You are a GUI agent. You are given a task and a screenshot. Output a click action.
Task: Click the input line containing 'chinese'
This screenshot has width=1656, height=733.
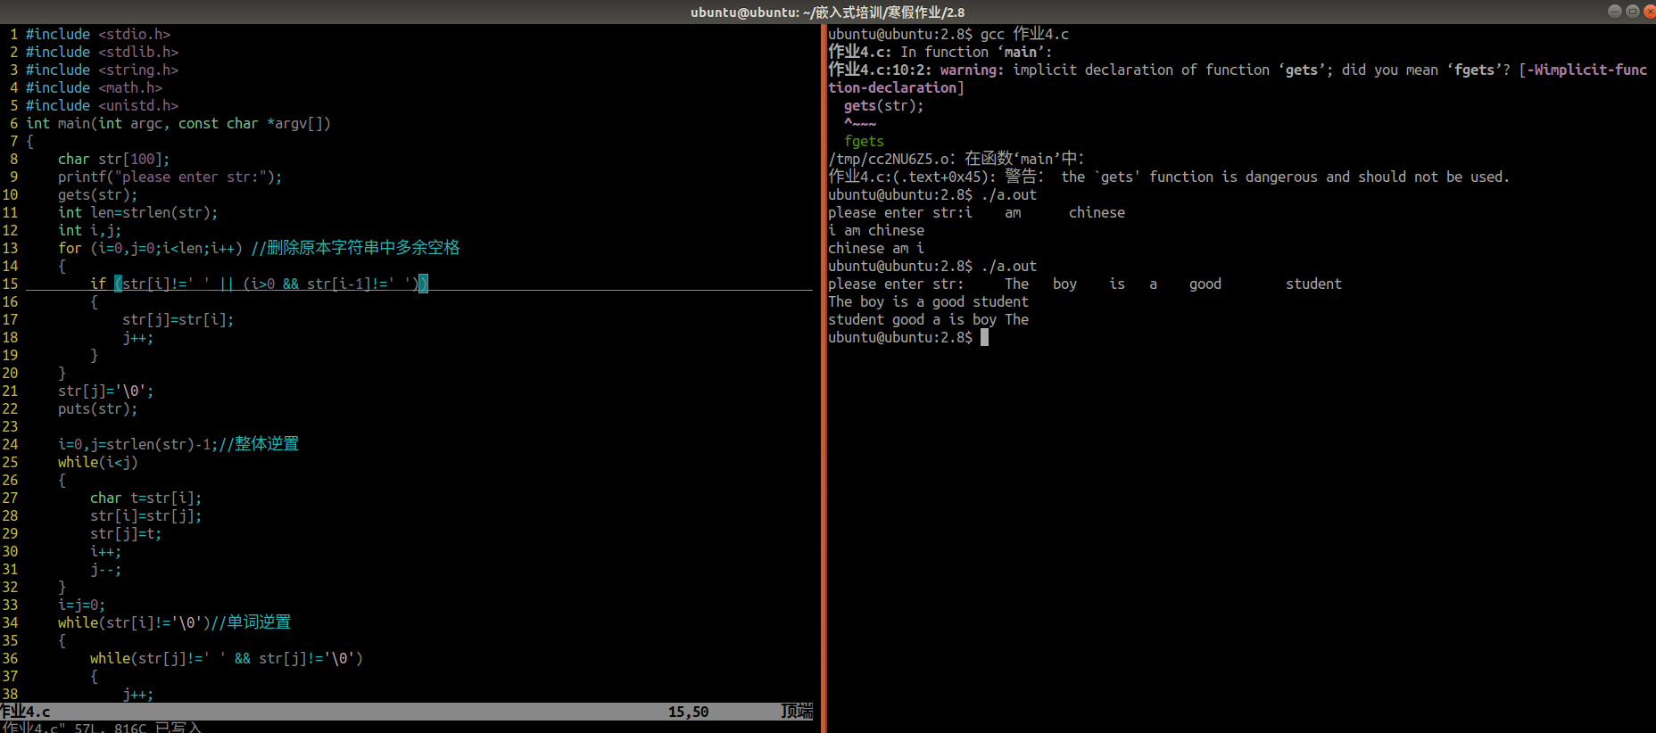[x=976, y=212]
